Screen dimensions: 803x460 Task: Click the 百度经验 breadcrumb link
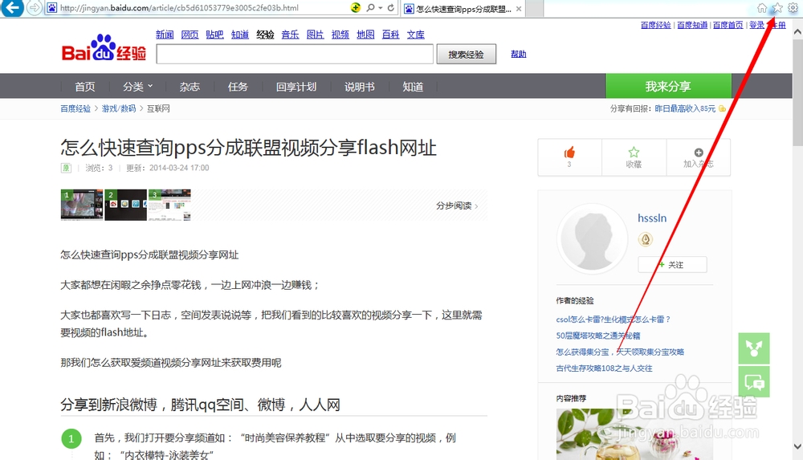[75, 108]
